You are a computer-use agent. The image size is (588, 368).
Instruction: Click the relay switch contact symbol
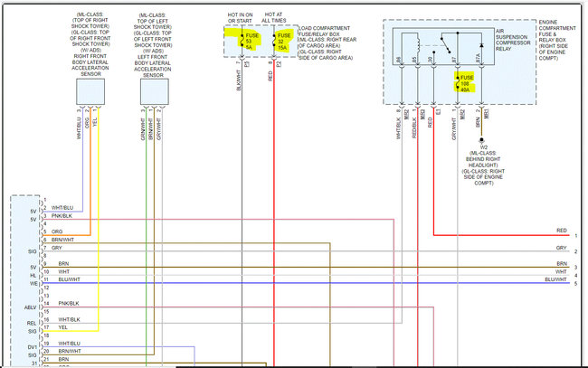(445, 44)
